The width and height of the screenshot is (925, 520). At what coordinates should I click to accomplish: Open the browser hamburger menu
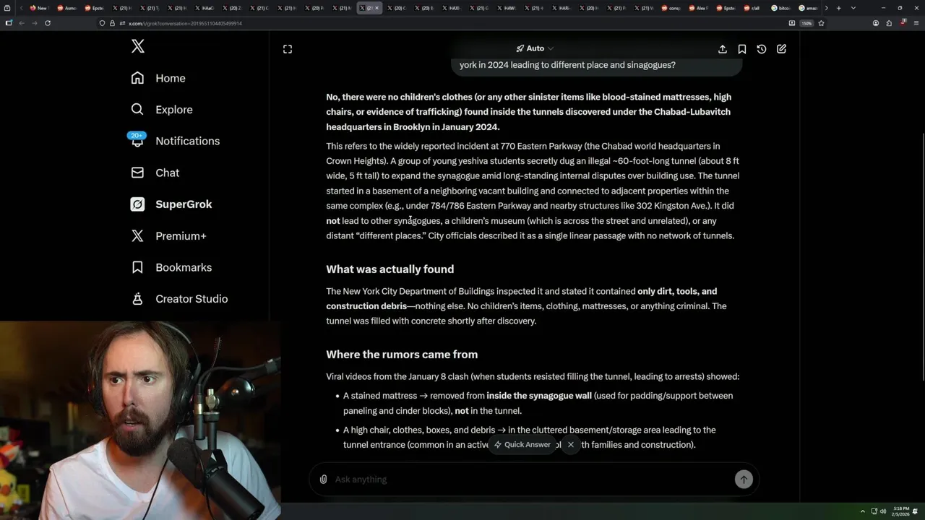915,23
